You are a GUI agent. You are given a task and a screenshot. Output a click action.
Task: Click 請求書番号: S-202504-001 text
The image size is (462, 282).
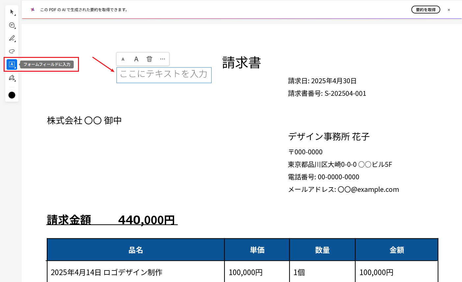point(327,93)
